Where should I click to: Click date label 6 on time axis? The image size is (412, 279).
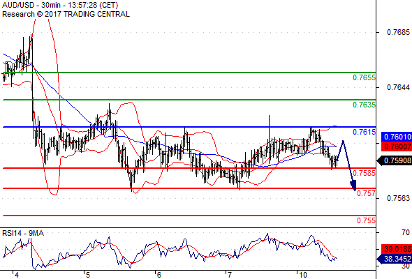(159, 275)
